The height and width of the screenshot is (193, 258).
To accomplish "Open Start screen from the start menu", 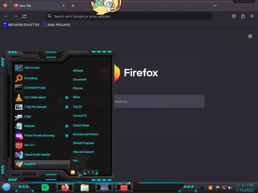I will pyautogui.click(x=42, y=68).
